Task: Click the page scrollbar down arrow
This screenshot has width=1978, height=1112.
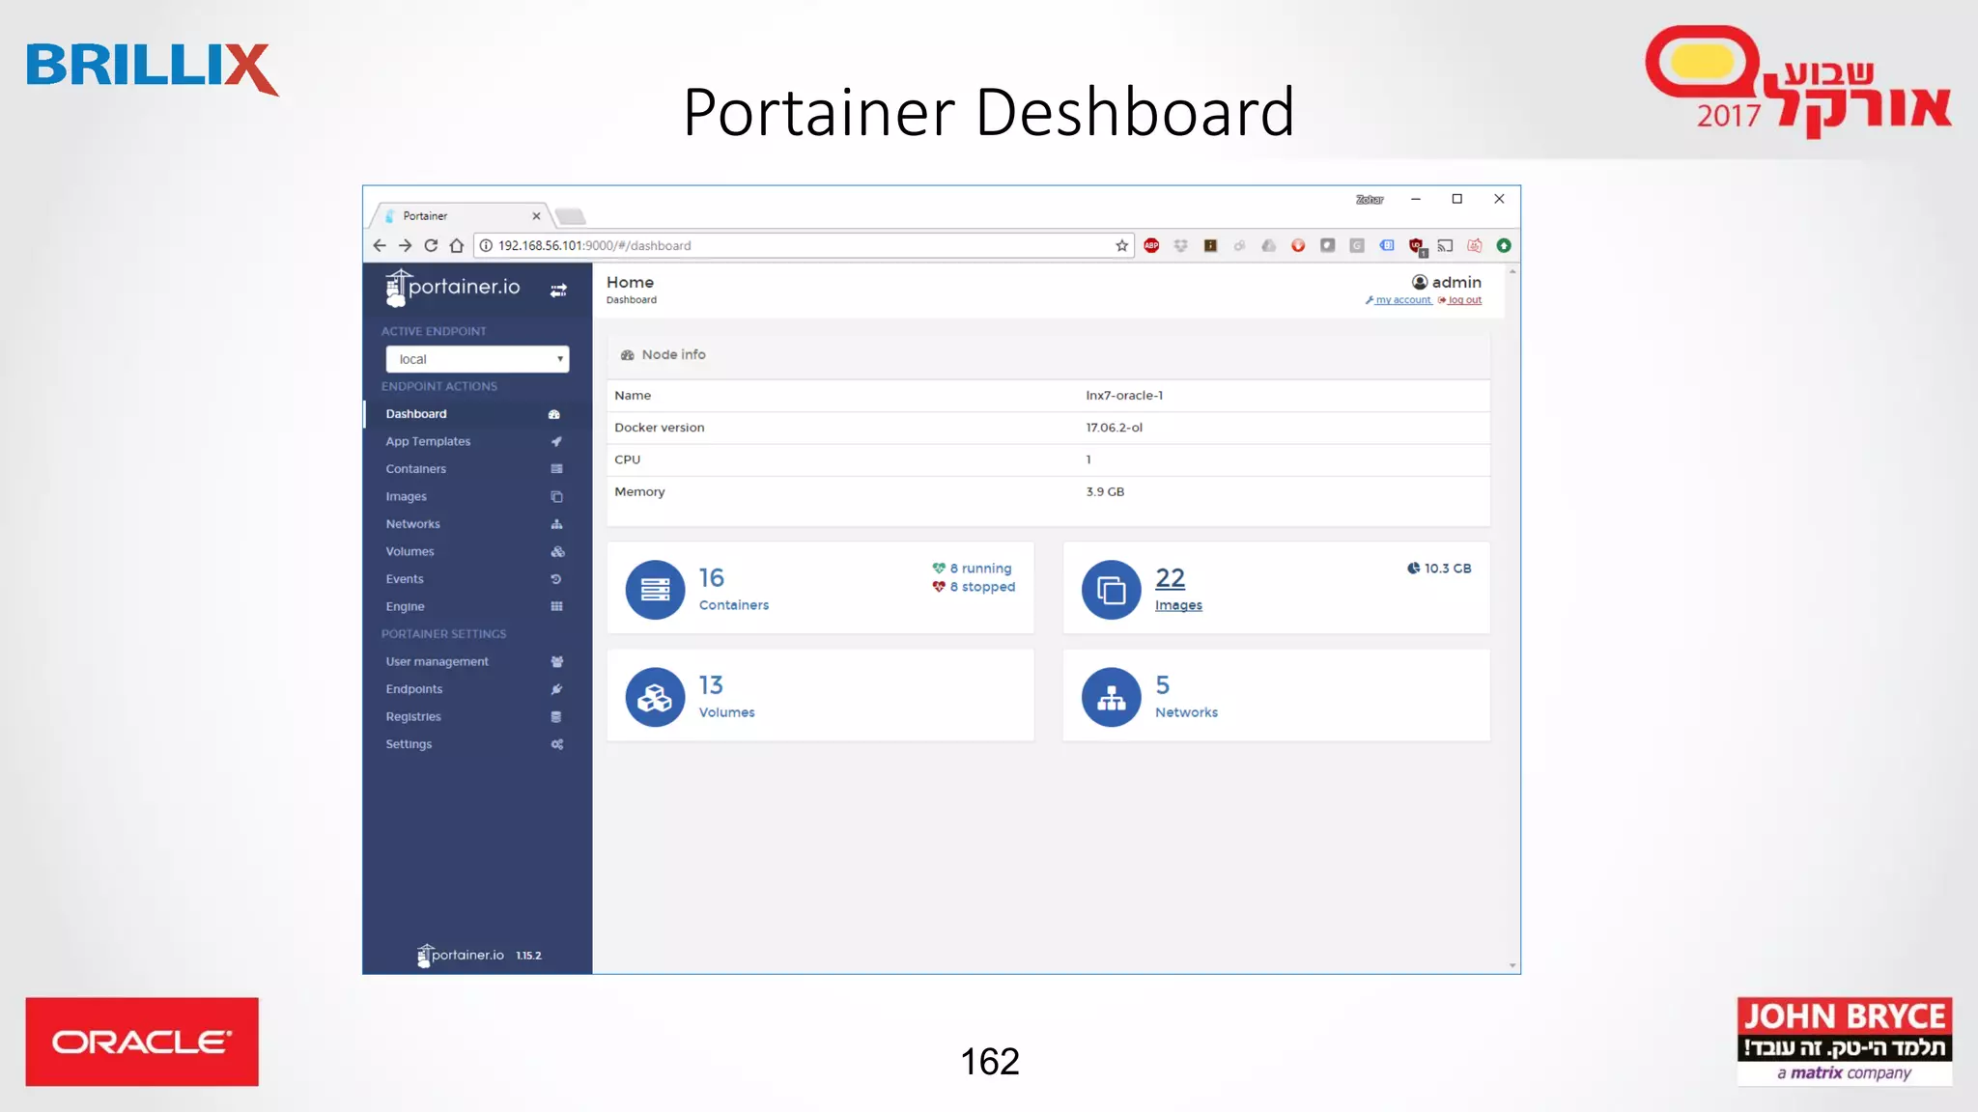Action: coord(1512,966)
